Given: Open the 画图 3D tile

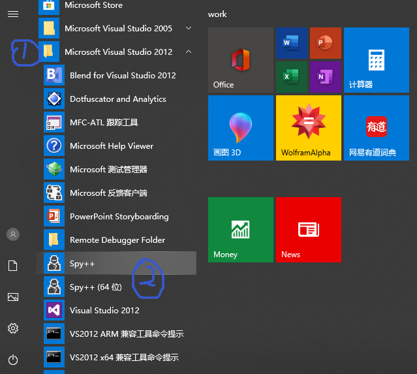Looking at the screenshot, I should [x=241, y=128].
